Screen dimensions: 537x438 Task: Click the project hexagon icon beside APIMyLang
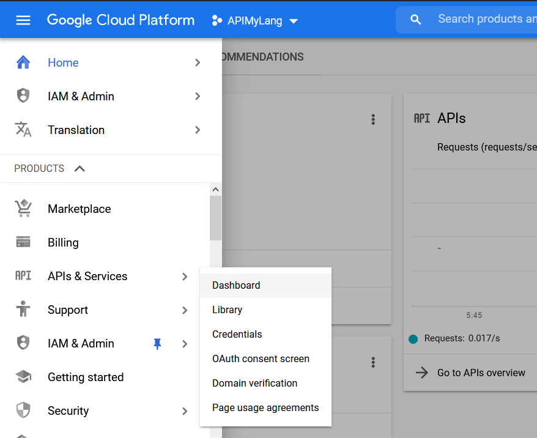click(x=217, y=21)
